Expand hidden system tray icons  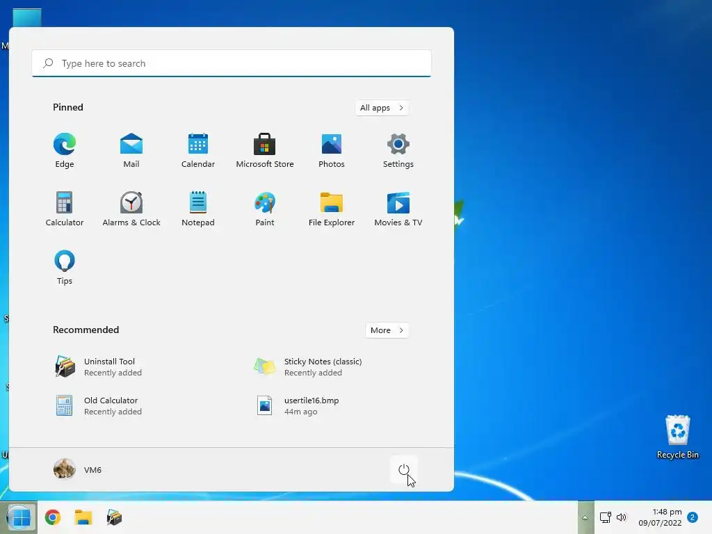[585, 517]
